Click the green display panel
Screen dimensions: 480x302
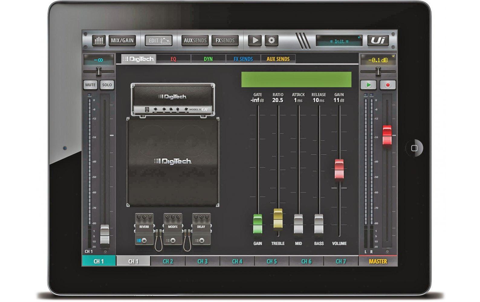pos(296,79)
